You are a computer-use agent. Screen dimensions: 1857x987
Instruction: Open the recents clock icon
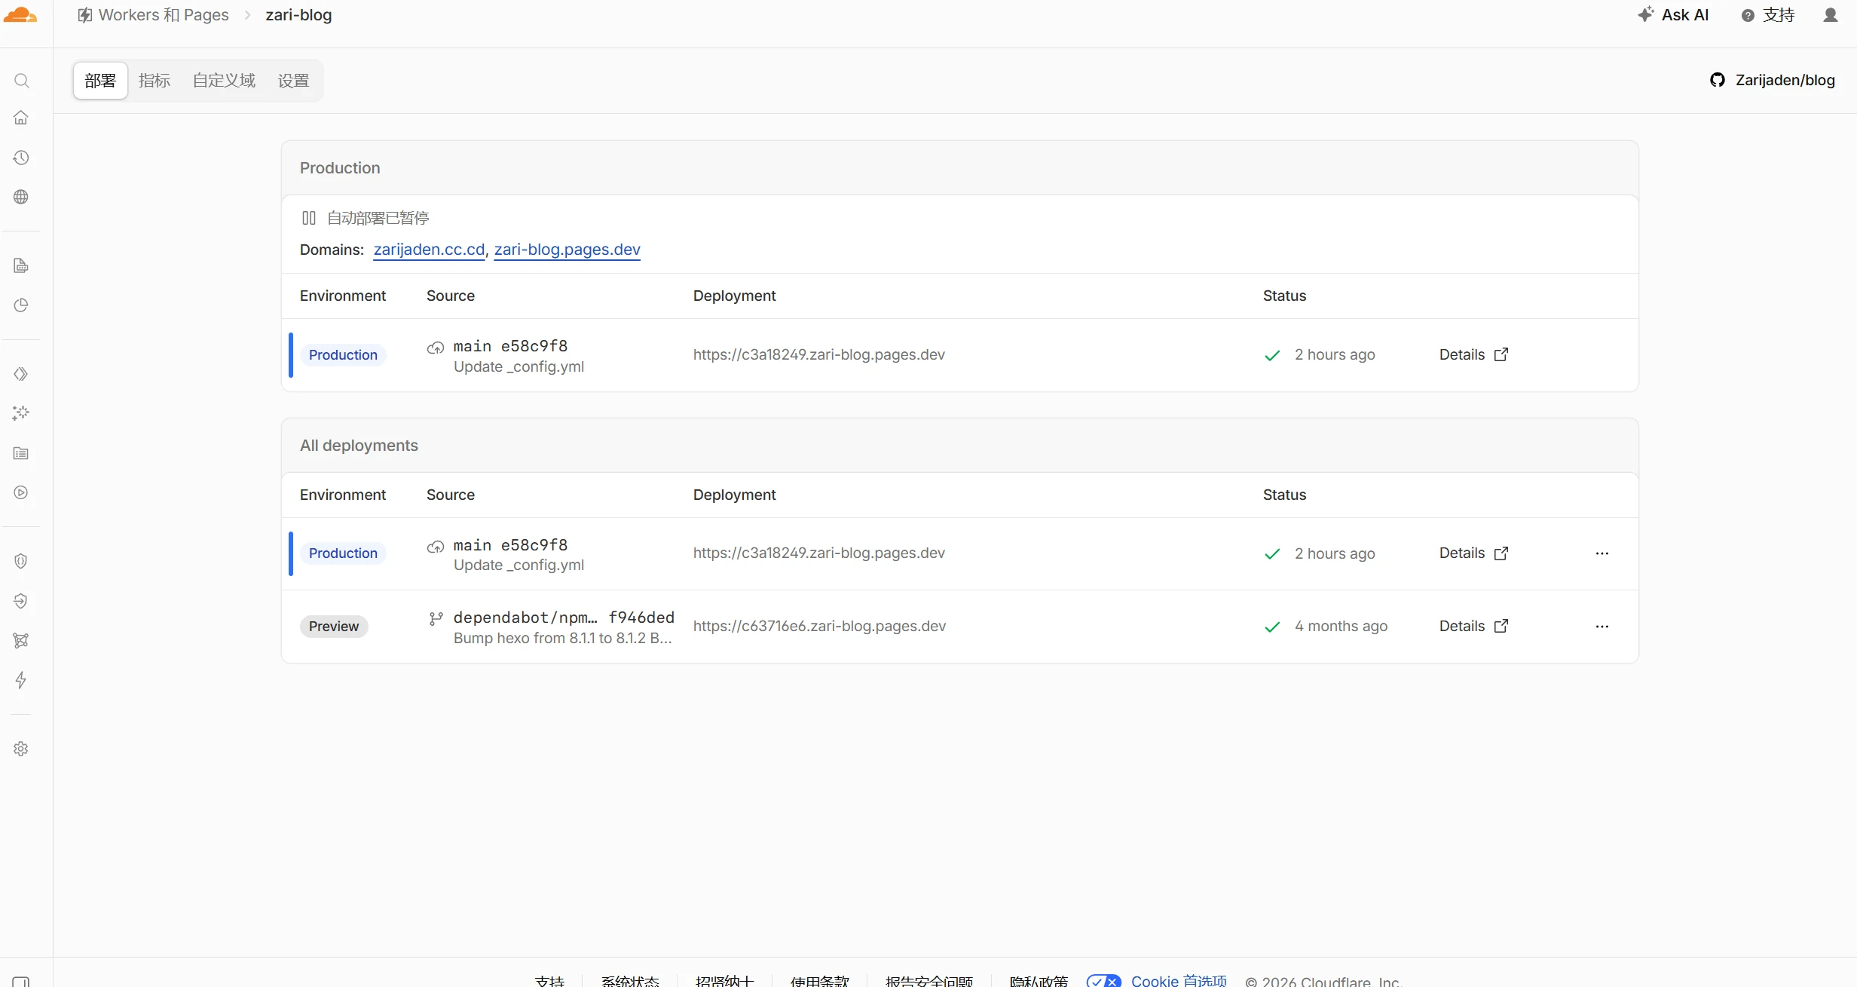click(21, 158)
